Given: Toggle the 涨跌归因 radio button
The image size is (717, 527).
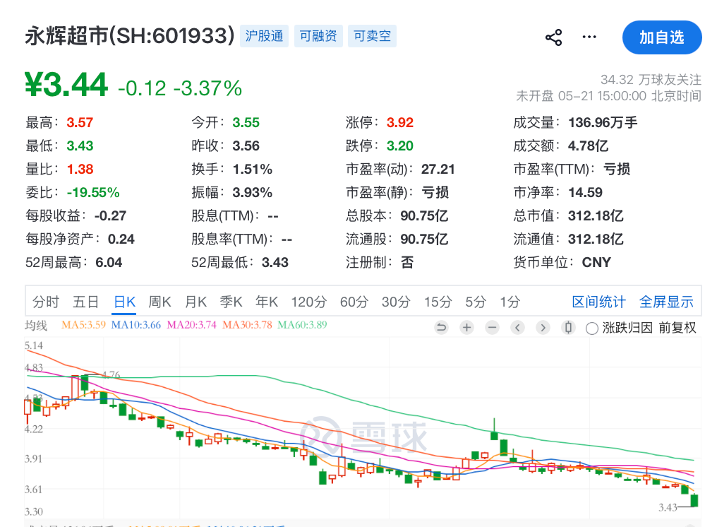Looking at the screenshot, I should [591, 328].
